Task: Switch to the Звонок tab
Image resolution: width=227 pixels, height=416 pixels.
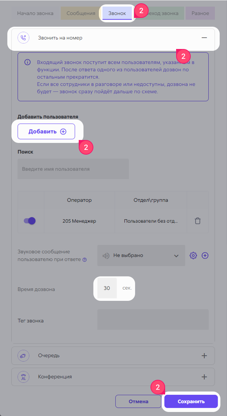Action: point(117,13)
